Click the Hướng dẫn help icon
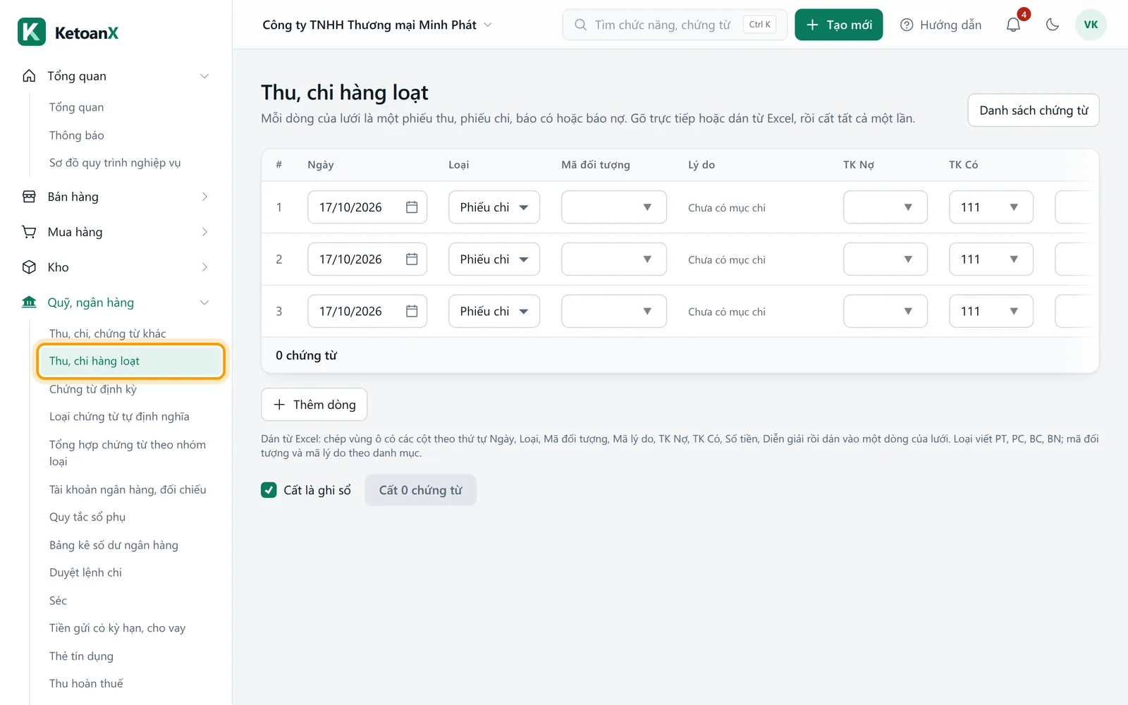The image size is (1128, 705). [x=907, y=25]
